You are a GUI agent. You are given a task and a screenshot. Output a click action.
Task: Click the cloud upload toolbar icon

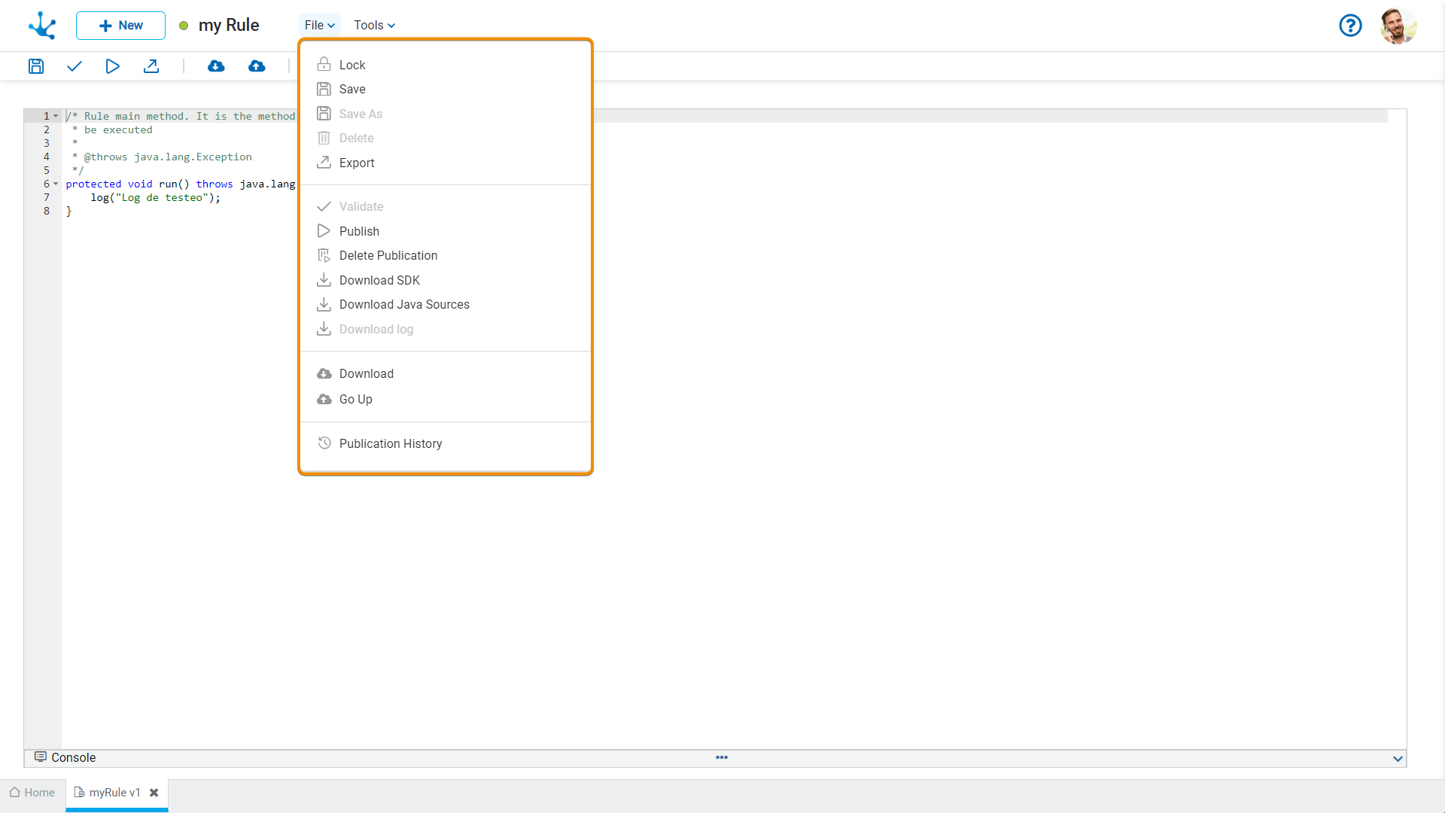tap(257, 66)
